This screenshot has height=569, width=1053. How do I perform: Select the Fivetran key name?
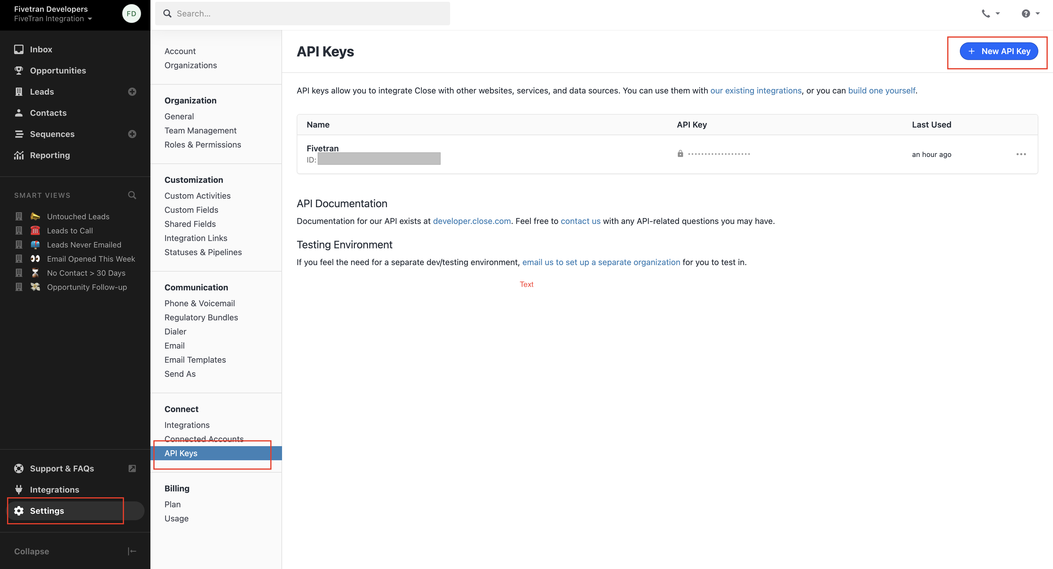(x=323, y=148)
